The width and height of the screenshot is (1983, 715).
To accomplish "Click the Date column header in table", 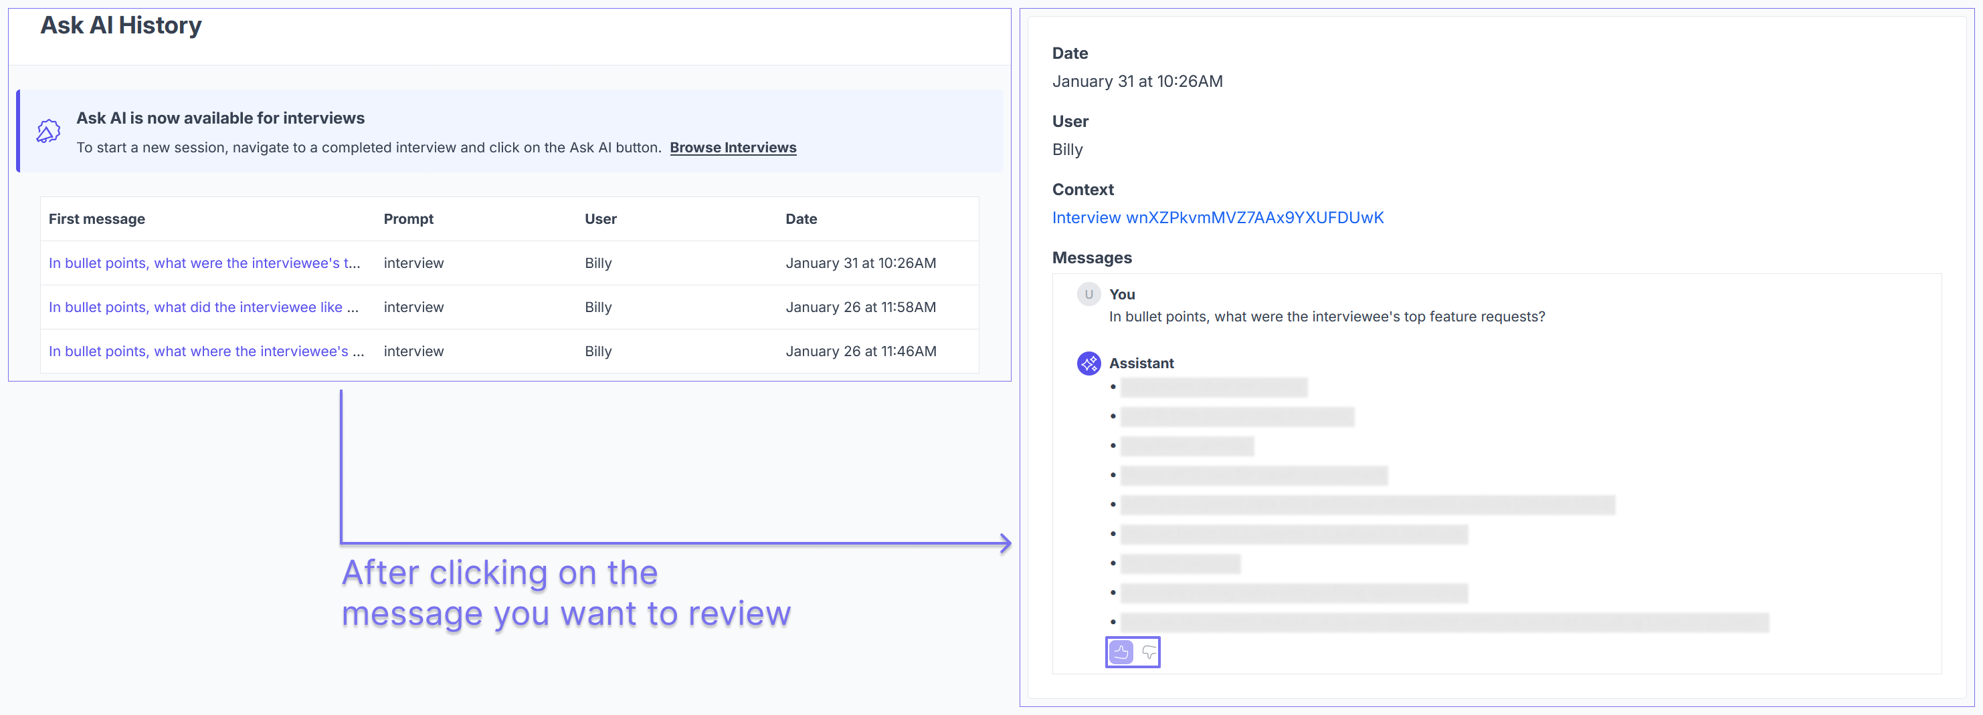I will click(x=801, y=219).
